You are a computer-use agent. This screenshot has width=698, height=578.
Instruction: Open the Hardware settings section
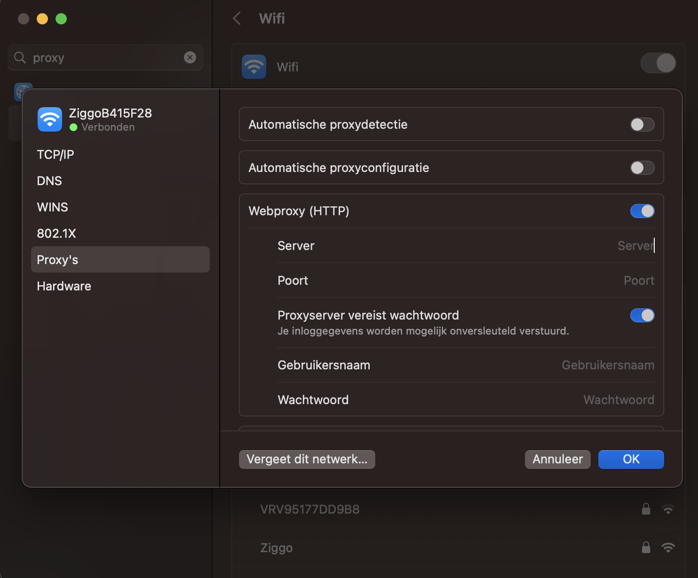pos(63,286)
